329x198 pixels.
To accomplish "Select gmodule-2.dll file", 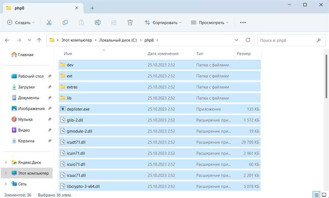I will click(x=160, y=131).
